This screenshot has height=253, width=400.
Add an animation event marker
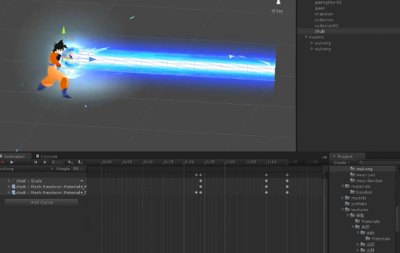80,162
